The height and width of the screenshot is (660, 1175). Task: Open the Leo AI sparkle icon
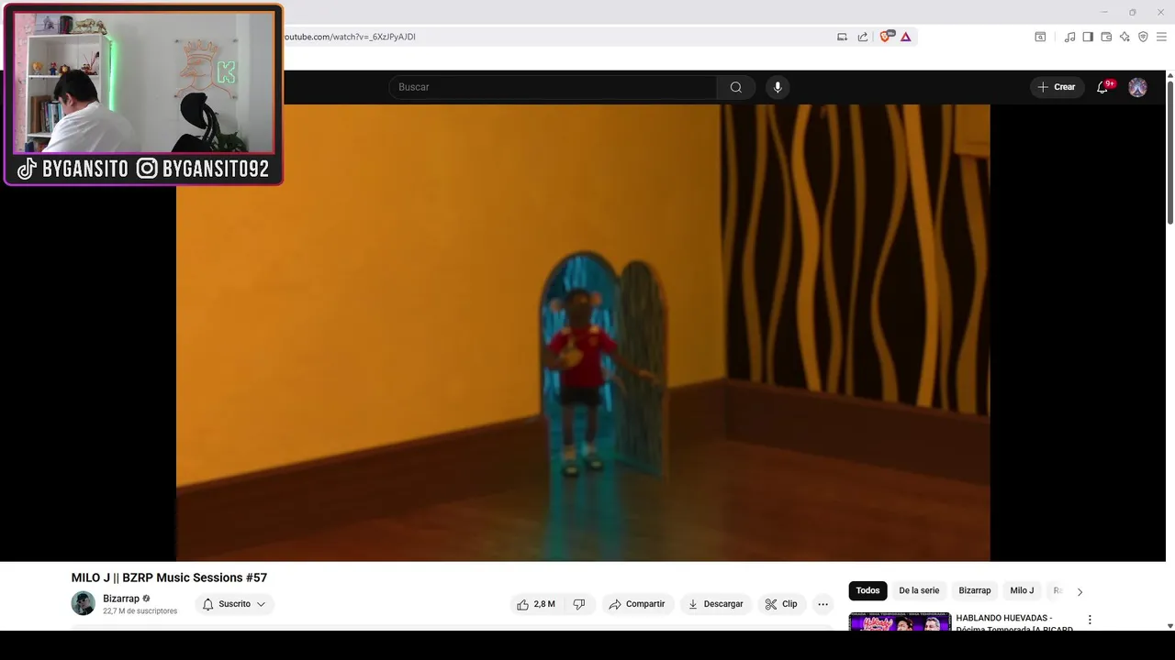tap(1125, 37)
